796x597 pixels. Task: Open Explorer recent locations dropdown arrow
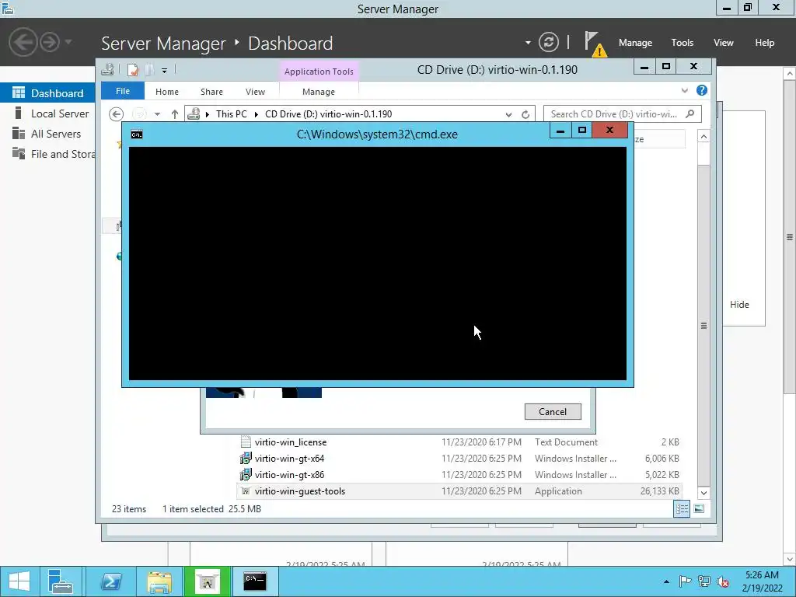157,114
